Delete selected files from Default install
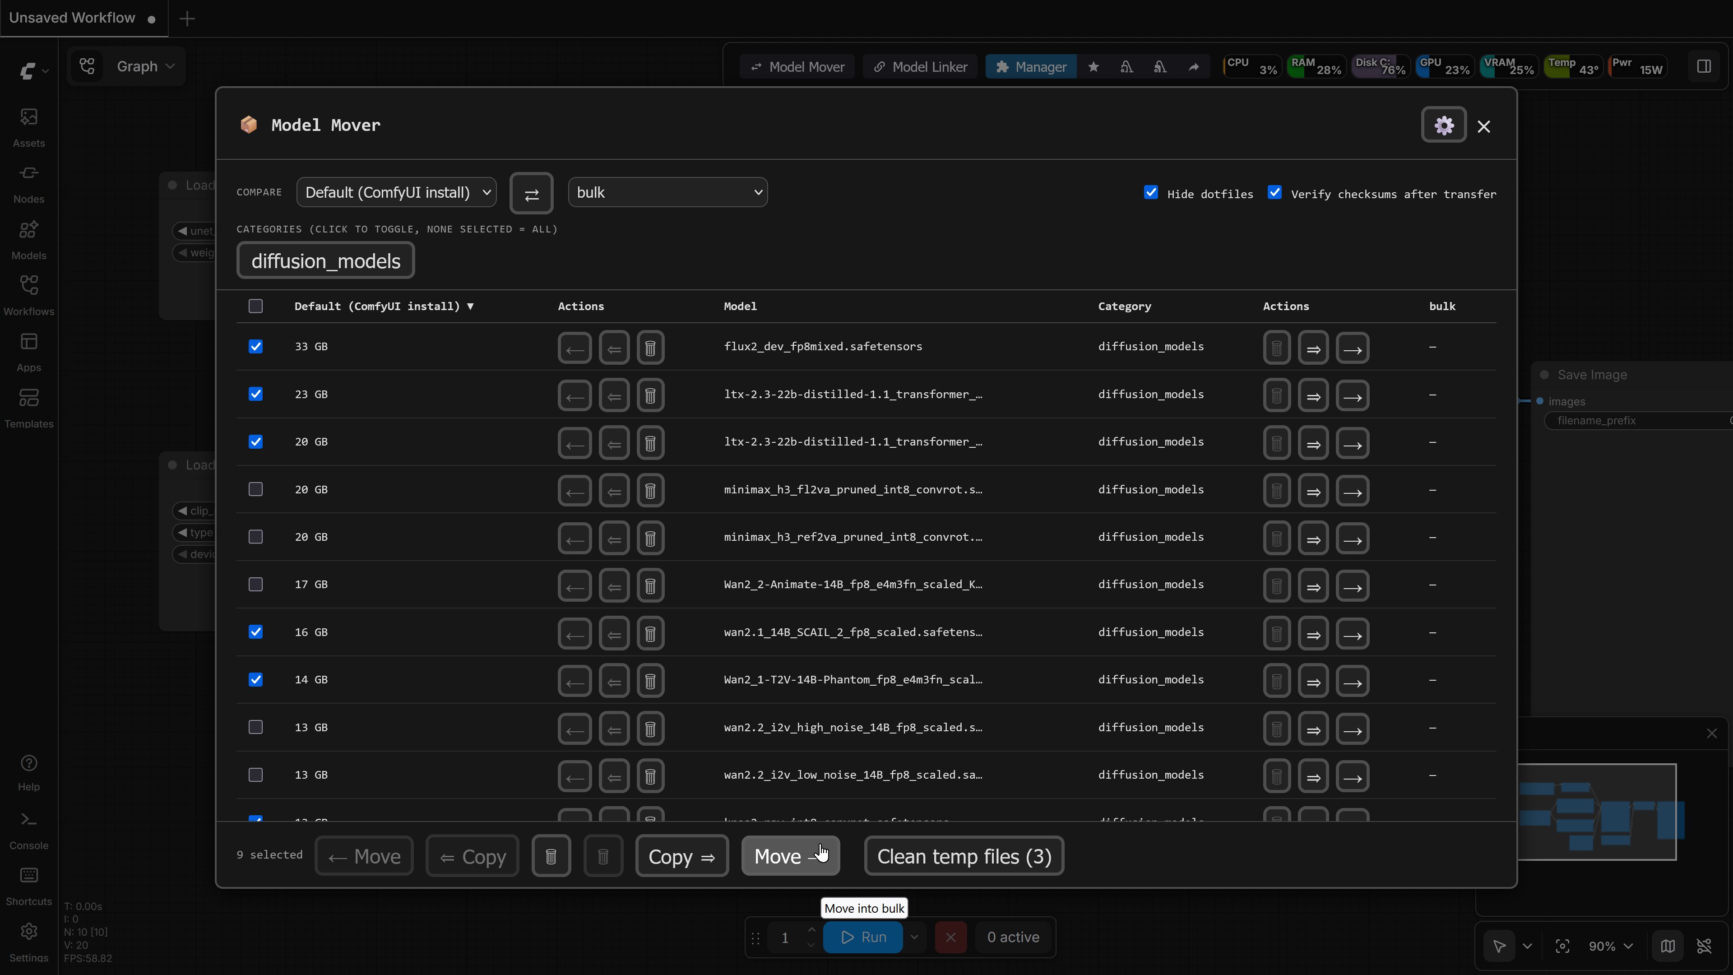This screenshot has width=1733, height=975. 551,856
